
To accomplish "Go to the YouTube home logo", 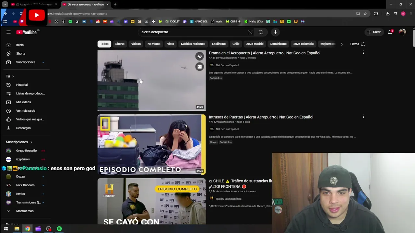I will click(26, 32).
